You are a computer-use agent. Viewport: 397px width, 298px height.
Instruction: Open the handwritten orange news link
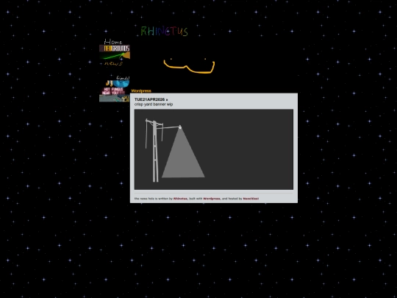pyautogui.click(x=113, y=63)
